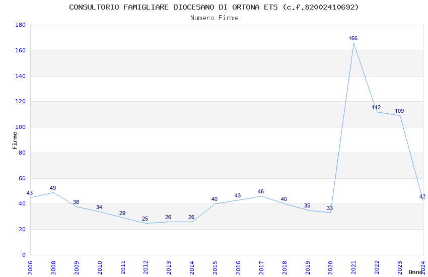Select the 2015 year axis label
Viewport: 428px width, 277px height.
pyautogui.click(x=215, y=267)
